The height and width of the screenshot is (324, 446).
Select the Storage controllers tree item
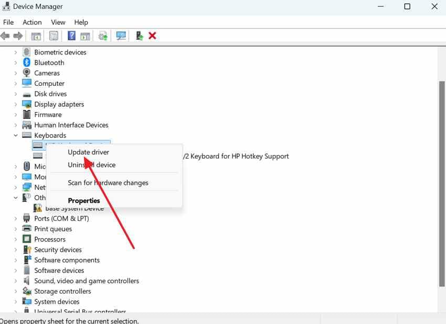click(x=62, y=291)
